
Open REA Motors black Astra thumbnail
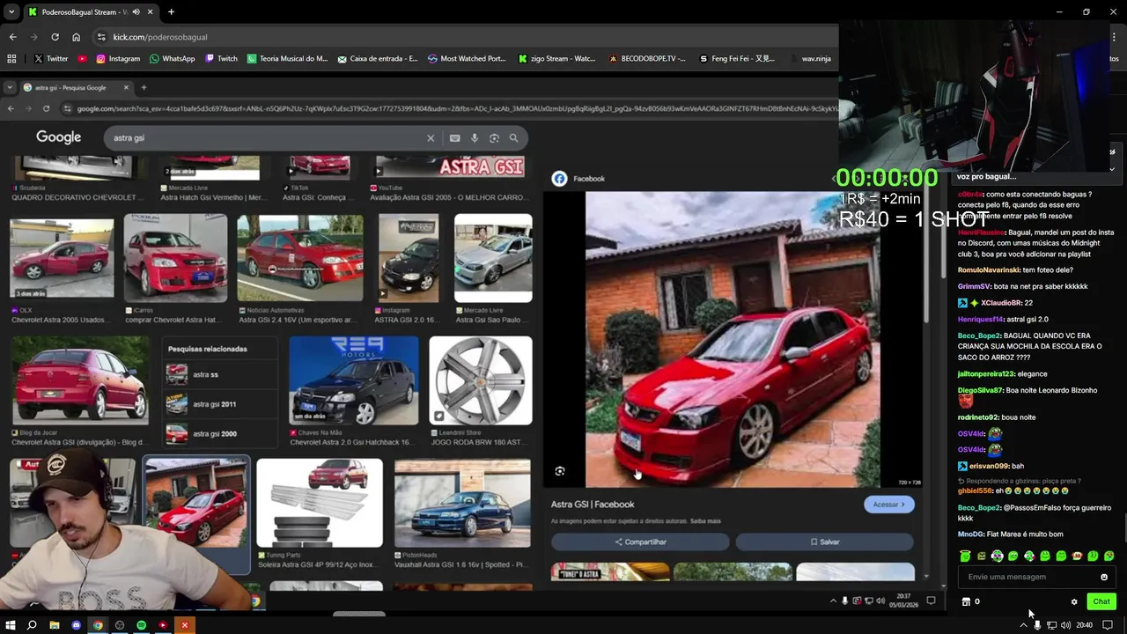(354, 380)
